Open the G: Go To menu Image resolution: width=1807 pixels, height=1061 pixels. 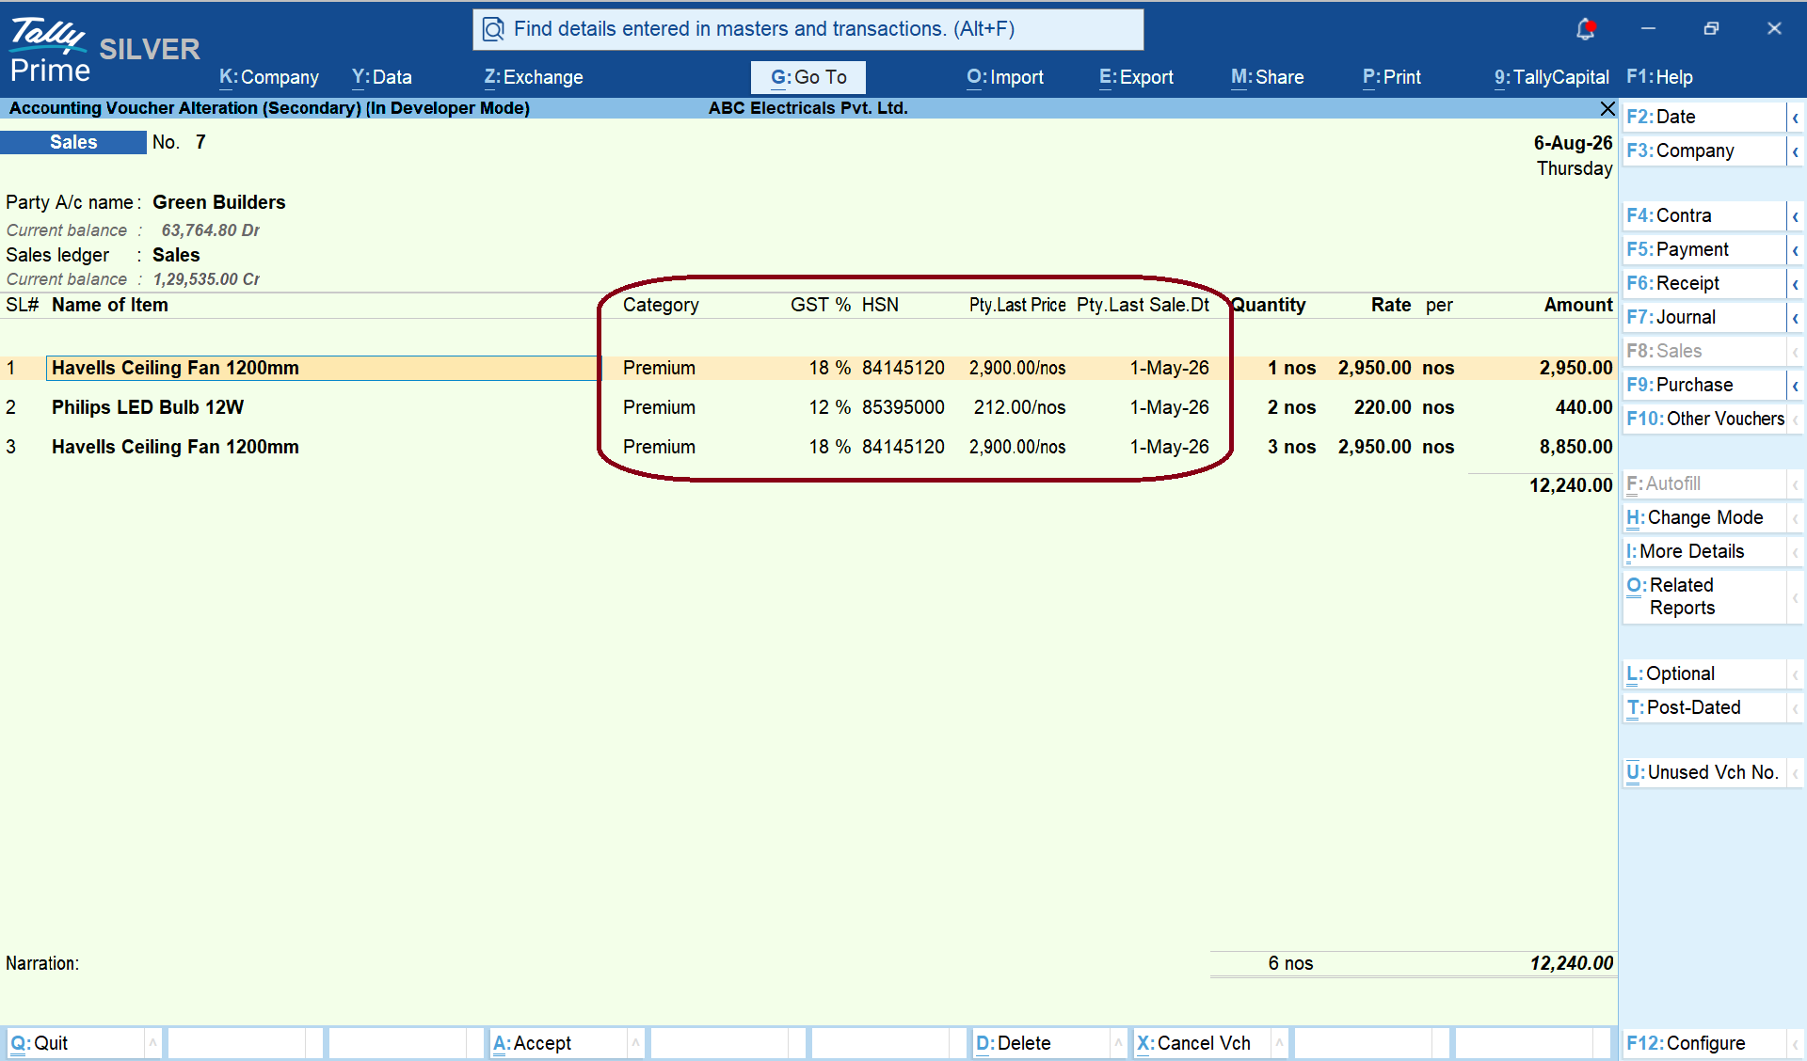808,77
